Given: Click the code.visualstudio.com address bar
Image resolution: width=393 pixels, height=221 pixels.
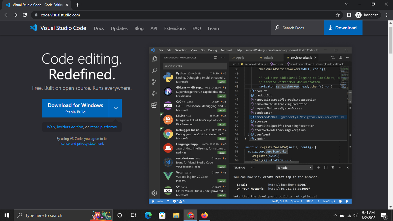Looking at the screenshot, I should click(187, 15).
